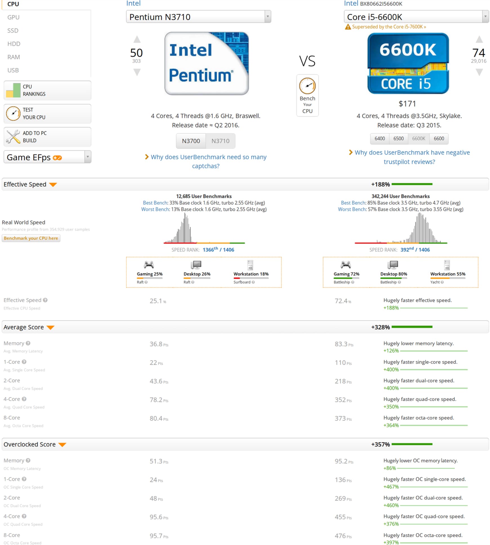This screenshot has width=490, height=545.
Task: Select the CPU category tab
Action: click(x=13, y=4)
